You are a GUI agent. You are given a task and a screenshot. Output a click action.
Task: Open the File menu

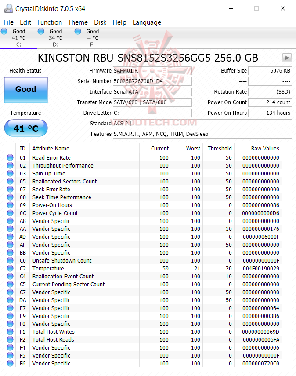pos(8,22)
